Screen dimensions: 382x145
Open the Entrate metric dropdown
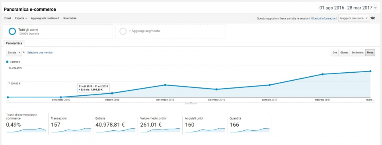click(x=14, y=52)
